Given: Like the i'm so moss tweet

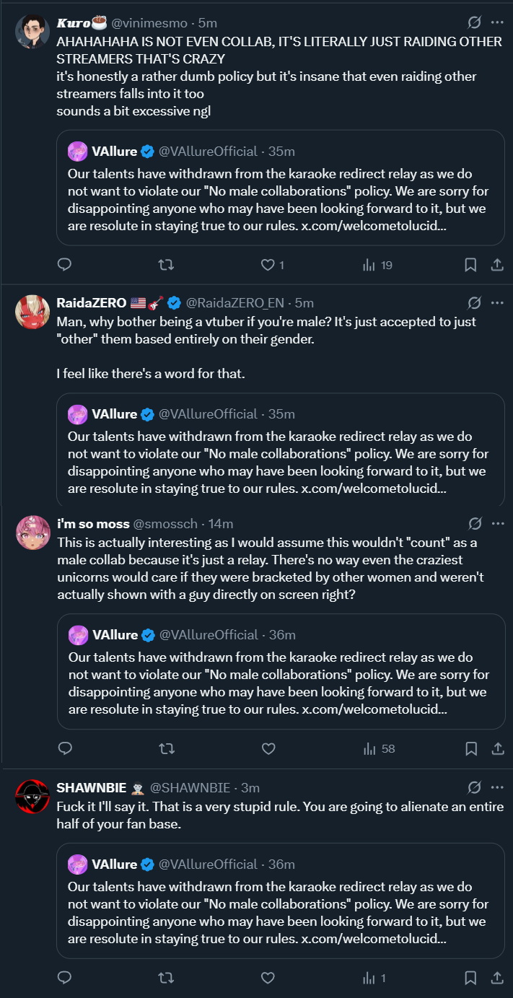Looking at the screenshot, I should pyautogui.click(x=268, y=748).
